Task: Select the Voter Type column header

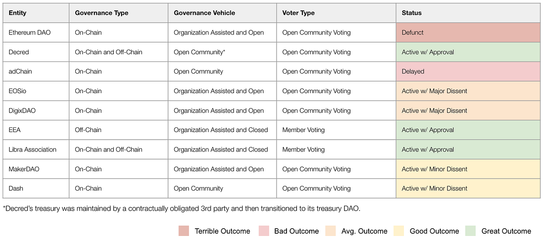Action: pos(336,13)
